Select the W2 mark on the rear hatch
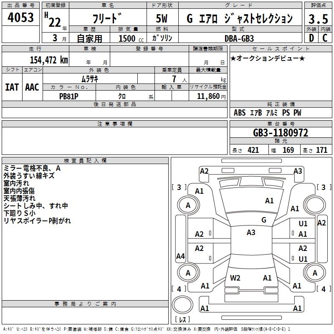This screenshot has height=334, width=334. [235, 278]
